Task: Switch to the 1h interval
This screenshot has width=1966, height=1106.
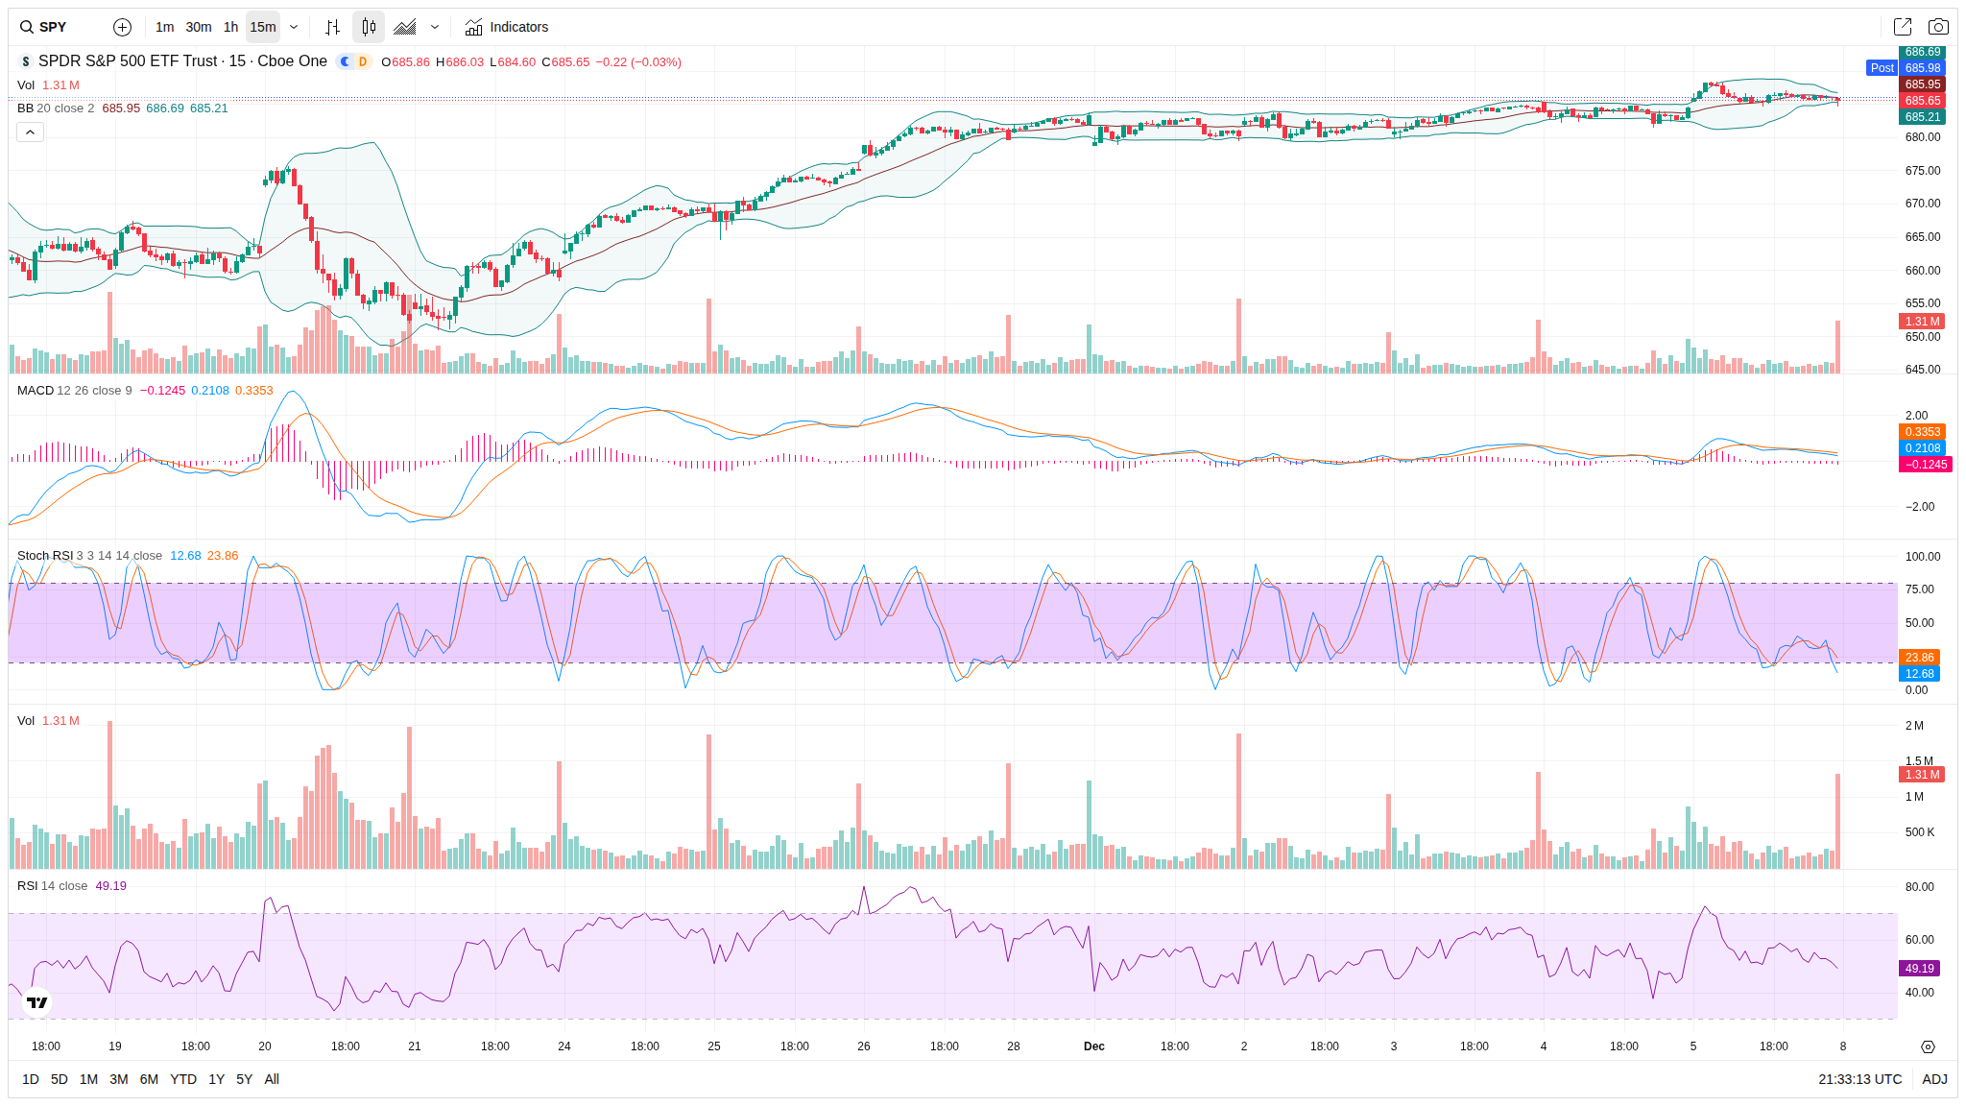Action: pyautogui.click(x=230, y=27)
